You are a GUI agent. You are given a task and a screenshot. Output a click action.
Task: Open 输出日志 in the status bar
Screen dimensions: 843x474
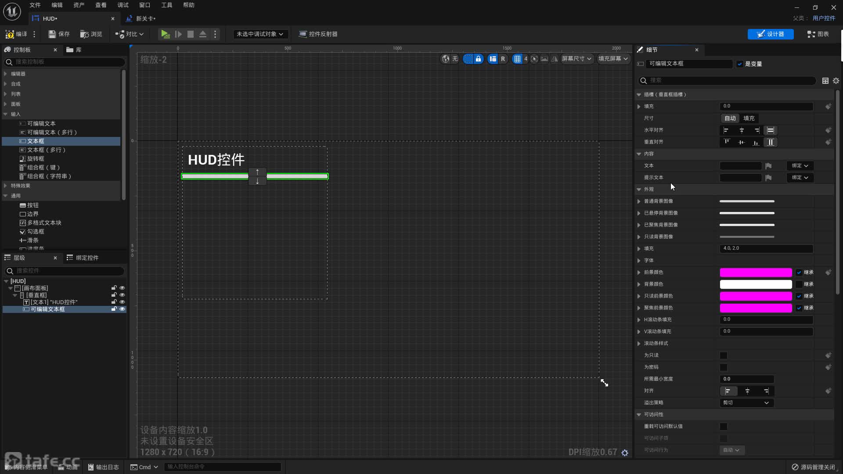click(x=103, y=467)
